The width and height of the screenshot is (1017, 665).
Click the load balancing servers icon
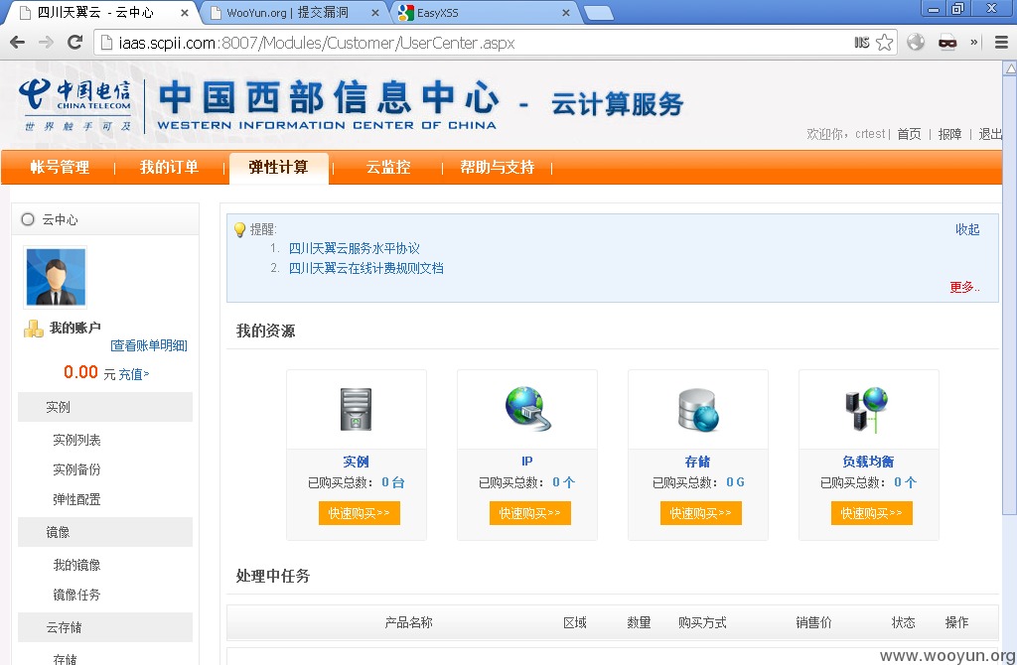pyautogui.click(x=867, y=410)
